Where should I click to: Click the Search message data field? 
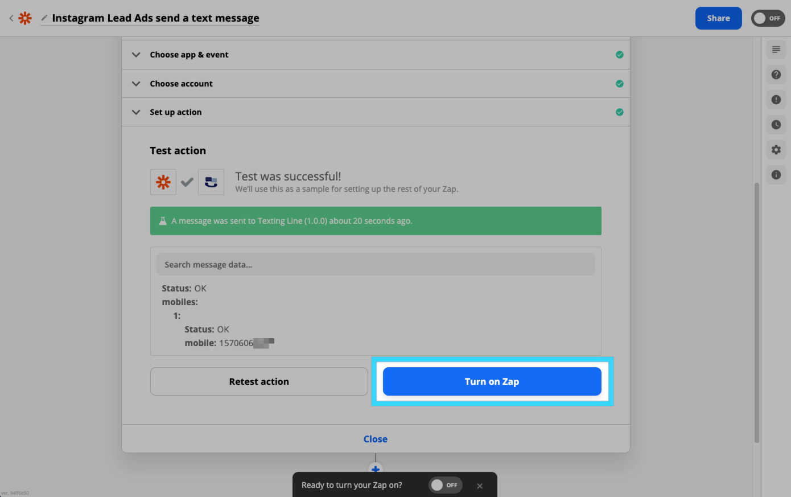[376, 265]
